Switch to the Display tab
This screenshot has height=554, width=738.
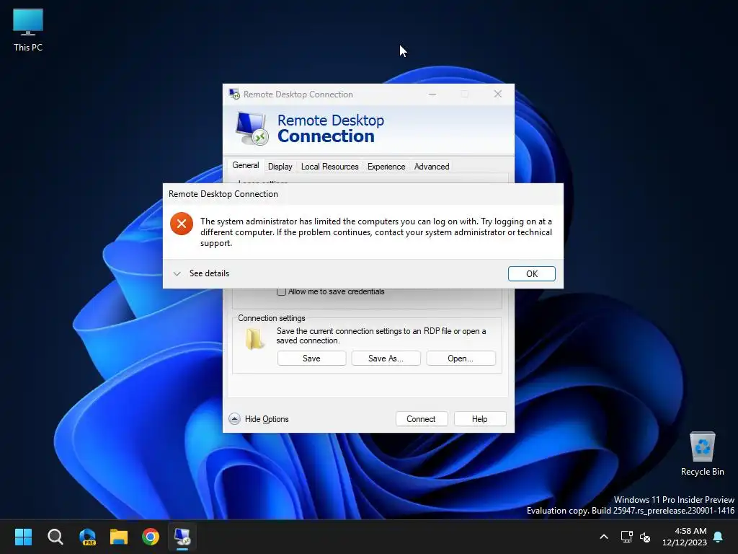[280, 167]
